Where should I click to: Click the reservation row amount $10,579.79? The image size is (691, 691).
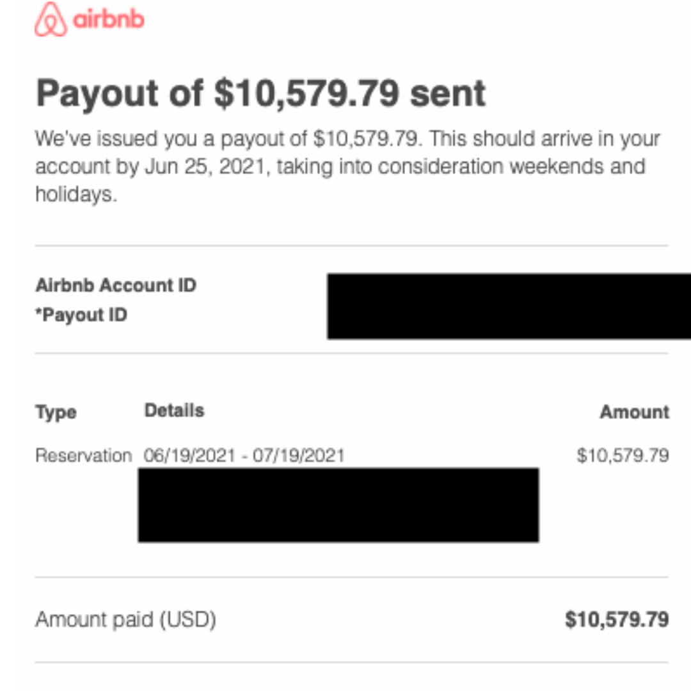pos(623,456)
